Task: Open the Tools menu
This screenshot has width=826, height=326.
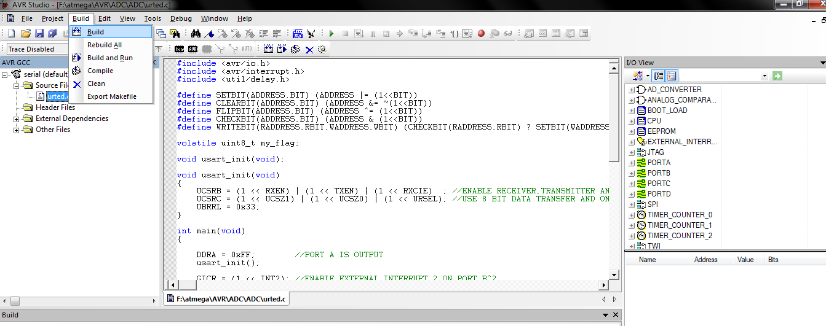Action: [x=153, y=18]
